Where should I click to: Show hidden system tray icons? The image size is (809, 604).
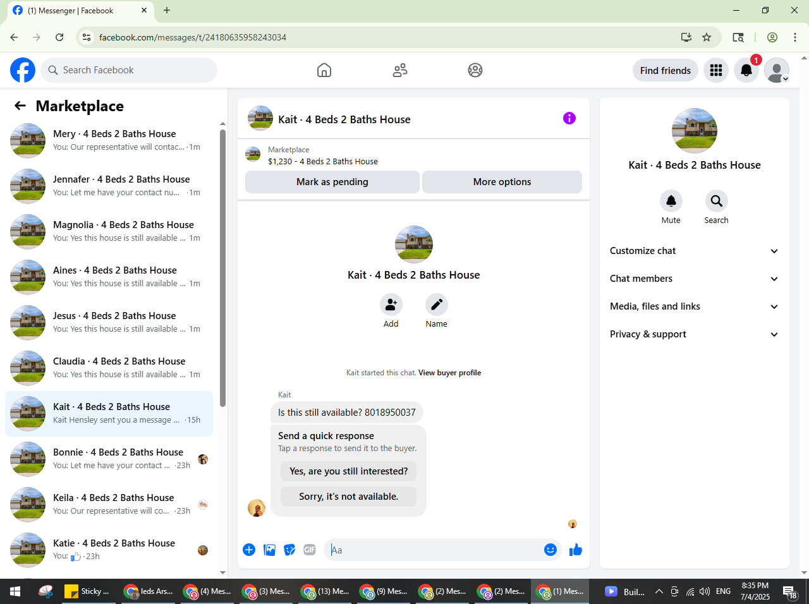659,591
